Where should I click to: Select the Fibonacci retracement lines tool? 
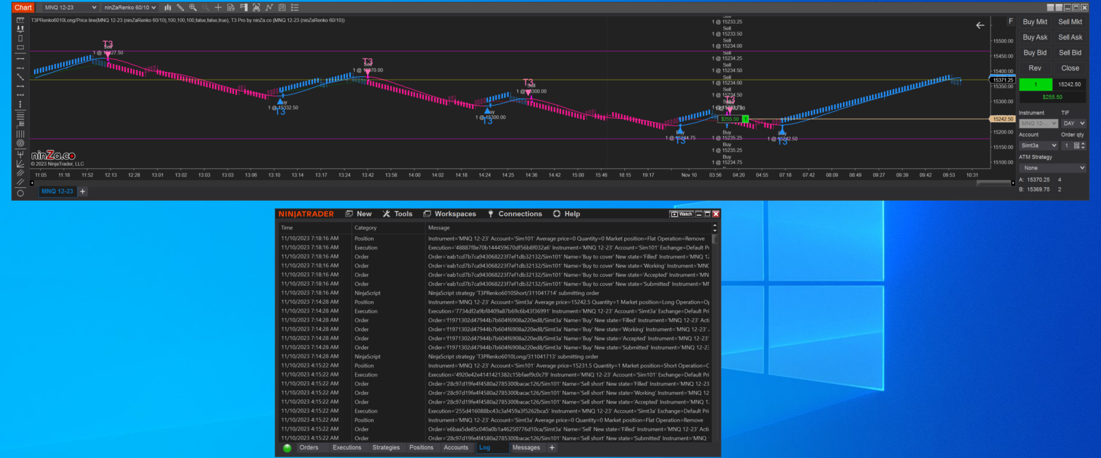[20, 115]
